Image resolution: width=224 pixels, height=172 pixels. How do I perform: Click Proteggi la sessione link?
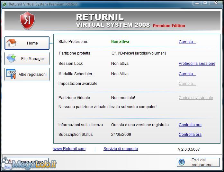click(x=197, y=63)
